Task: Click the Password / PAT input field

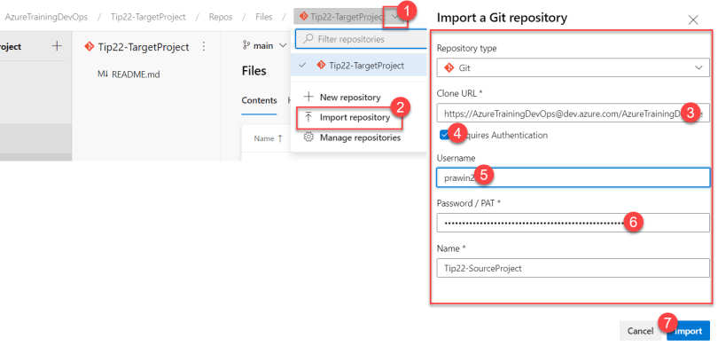Action: 573,223
